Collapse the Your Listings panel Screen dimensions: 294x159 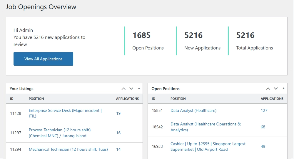coord(139,89)
